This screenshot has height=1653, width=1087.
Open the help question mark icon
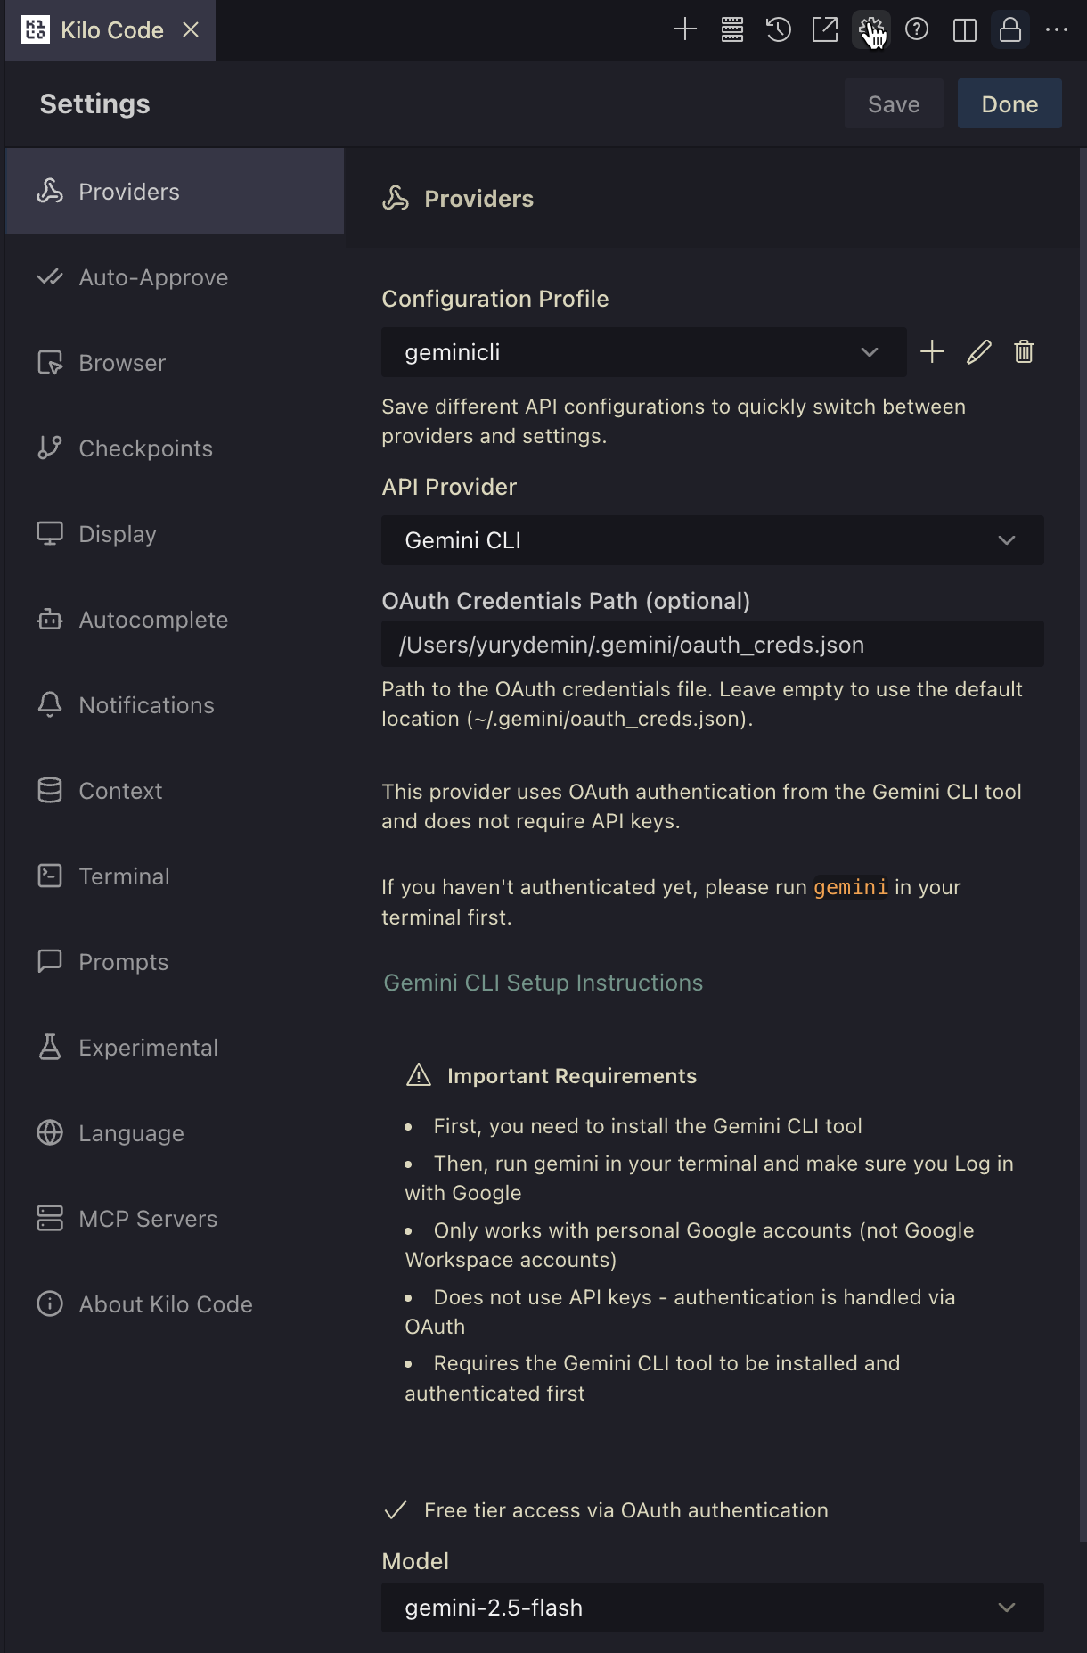click(x=917, y=29)
